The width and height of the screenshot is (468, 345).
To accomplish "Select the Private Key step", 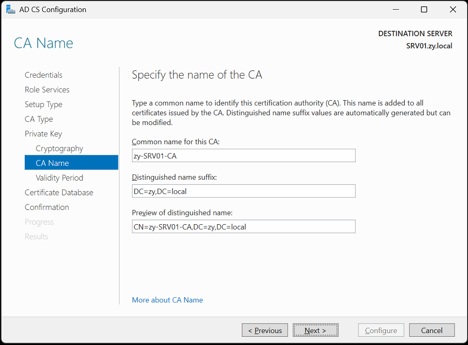I will pyautogui.click(x=44, y=134).
